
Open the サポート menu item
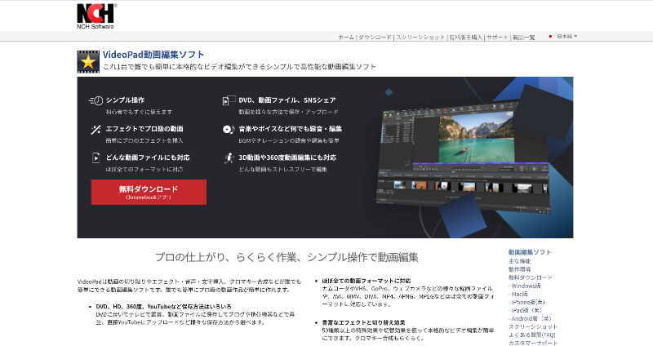point(497,37)
